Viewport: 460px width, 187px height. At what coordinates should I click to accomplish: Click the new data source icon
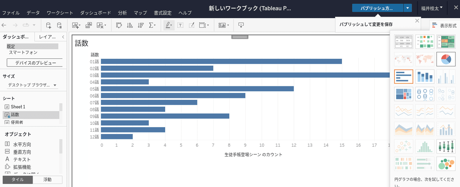tap(48, 25)
